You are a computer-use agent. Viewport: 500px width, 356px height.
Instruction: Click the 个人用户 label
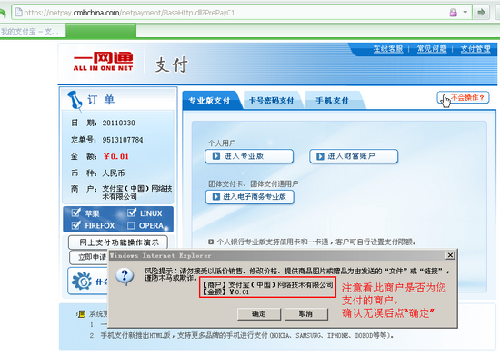tap(222, 143)
